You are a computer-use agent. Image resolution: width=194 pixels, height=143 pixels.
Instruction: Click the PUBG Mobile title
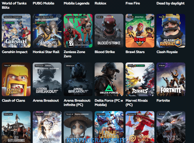tap(43, 3)
